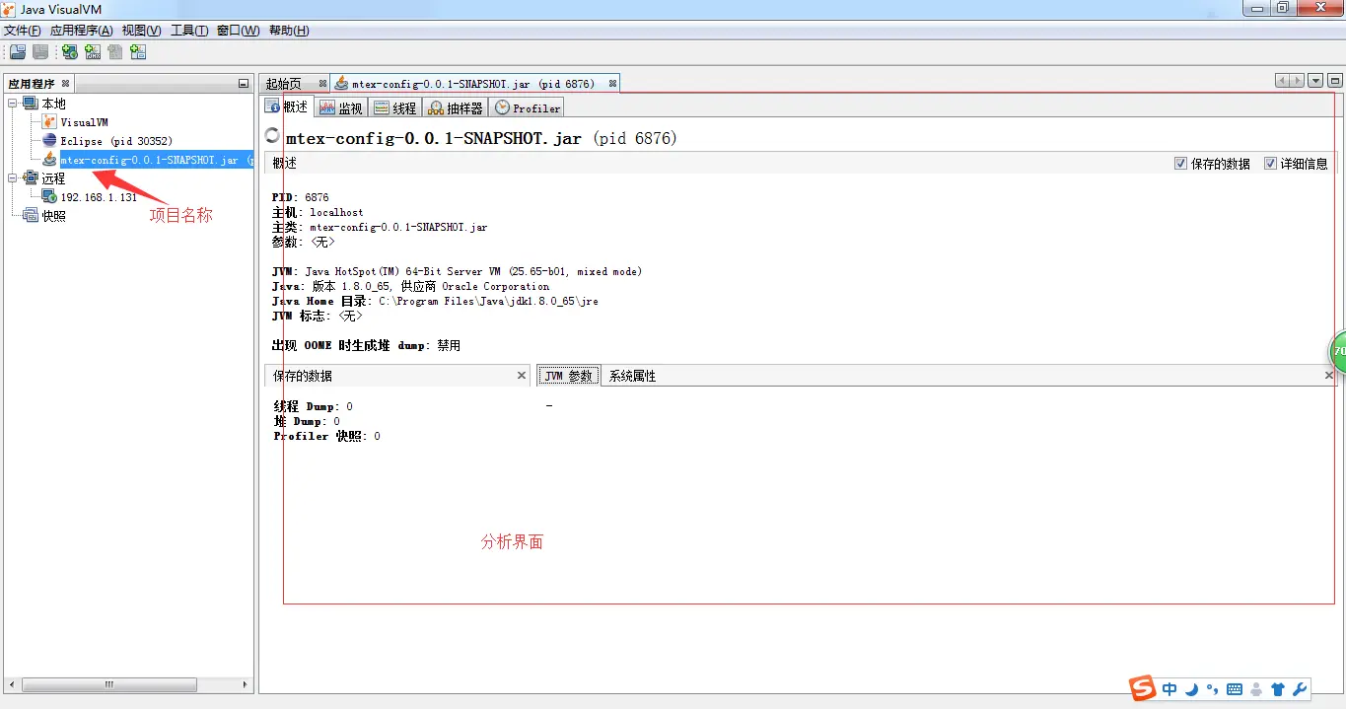
Task: Click the 本地 computer icon
Action: pyautogui.click(x=30, y=104)
